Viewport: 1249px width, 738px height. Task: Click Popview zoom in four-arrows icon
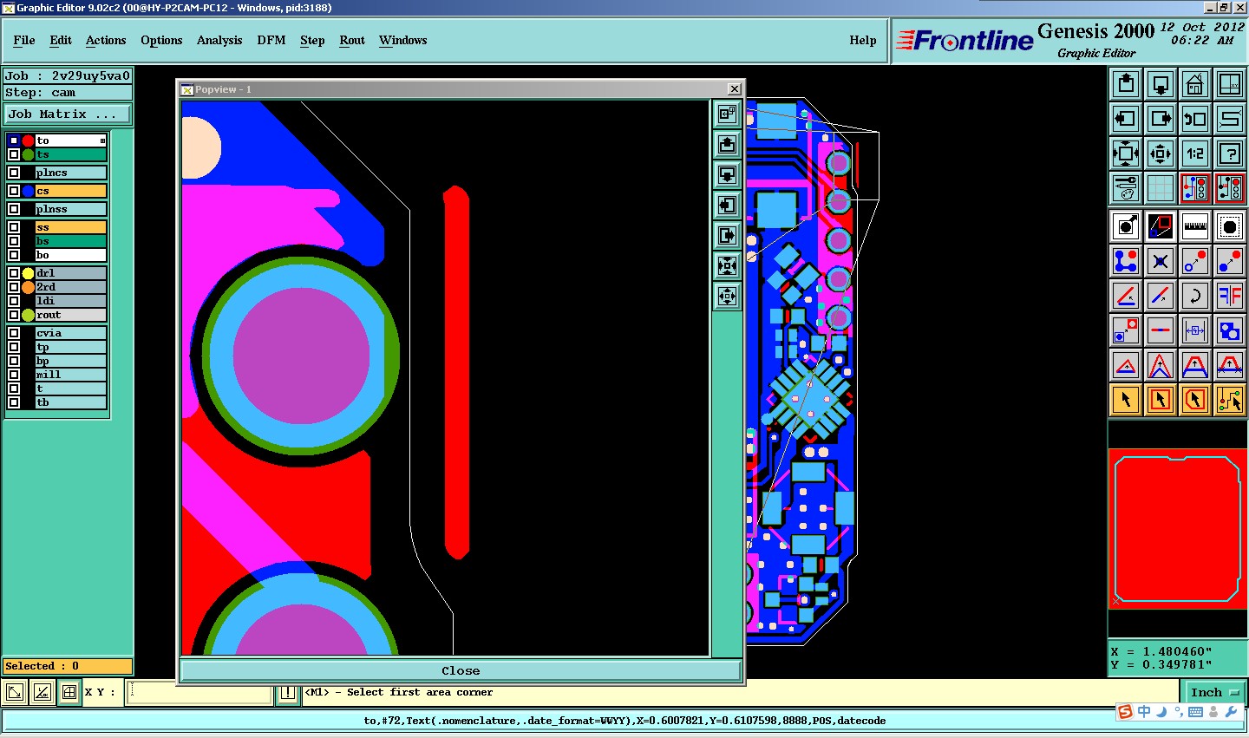point(728,265)
